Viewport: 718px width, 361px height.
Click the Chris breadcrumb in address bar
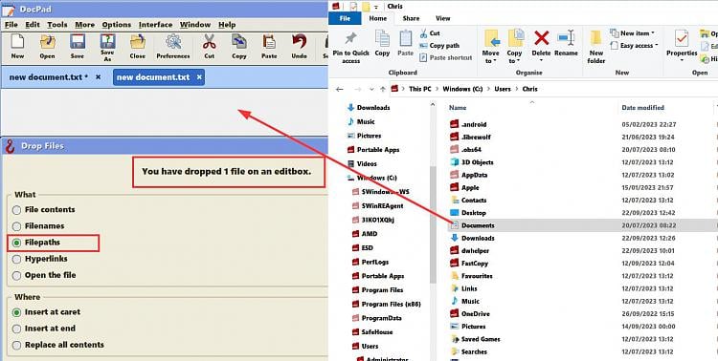tap(529, 89)
